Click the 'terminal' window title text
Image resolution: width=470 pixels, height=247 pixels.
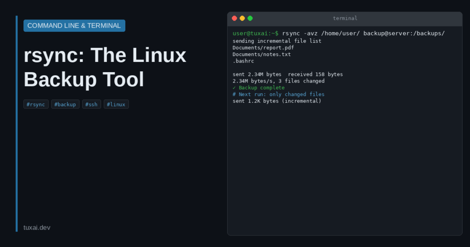(x=345, y=18)
